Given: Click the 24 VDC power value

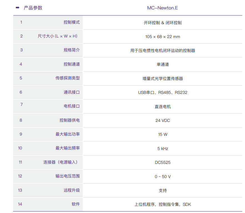Looking at the screenshot, I should click(x=162, y=121).
